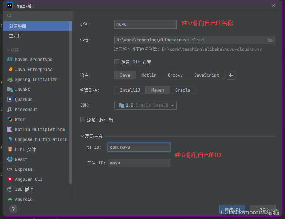The image size is (285, 219).
Task: Select the Maven Archetype generator icon
Action: coord(10,59)
